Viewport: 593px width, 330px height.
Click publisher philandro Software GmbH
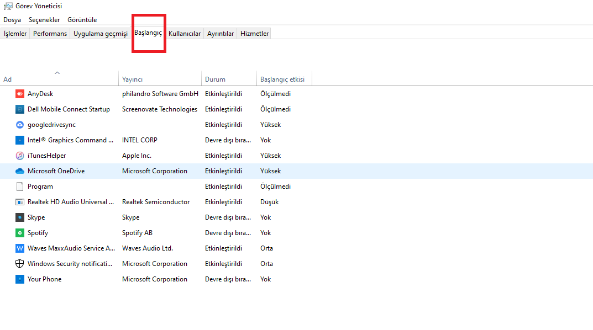pos(160,94)
